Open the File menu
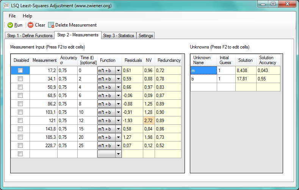The height and width of the screenshot is (190, 299). tap(12, 16)
